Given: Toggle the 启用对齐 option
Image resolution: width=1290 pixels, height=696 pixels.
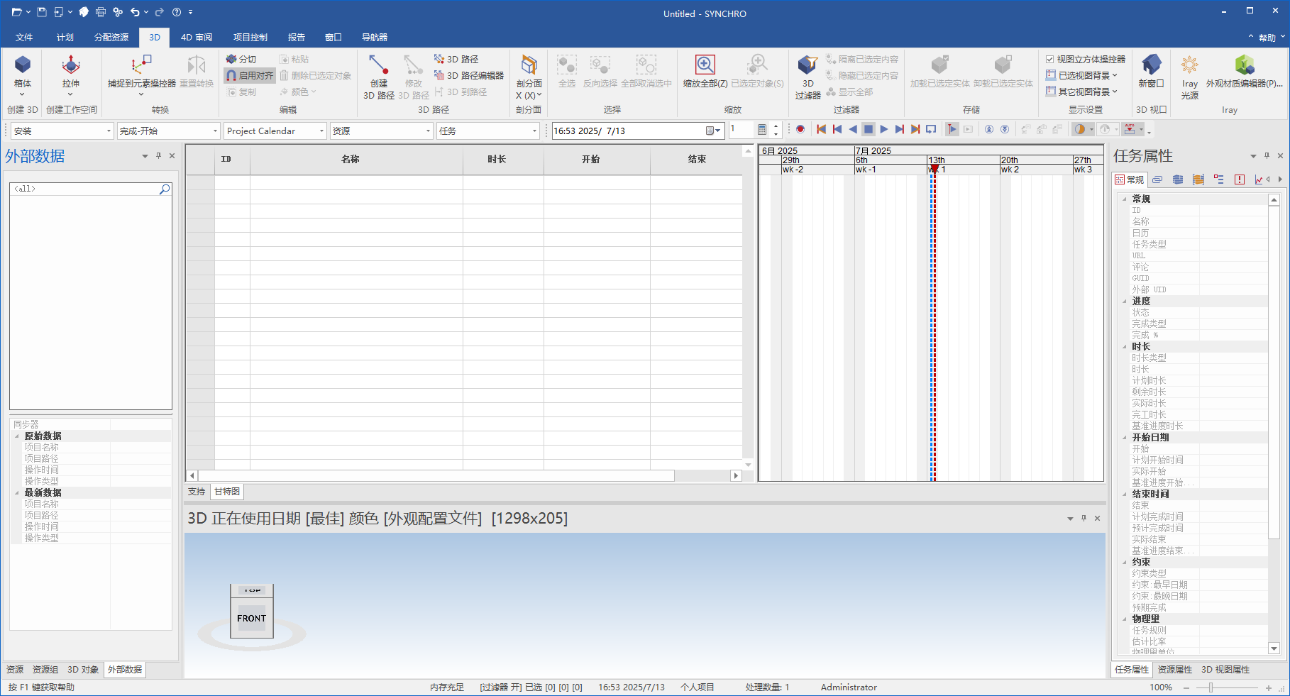Looking at the screenshot, I should pyautogui.click(x=250, y=75).
